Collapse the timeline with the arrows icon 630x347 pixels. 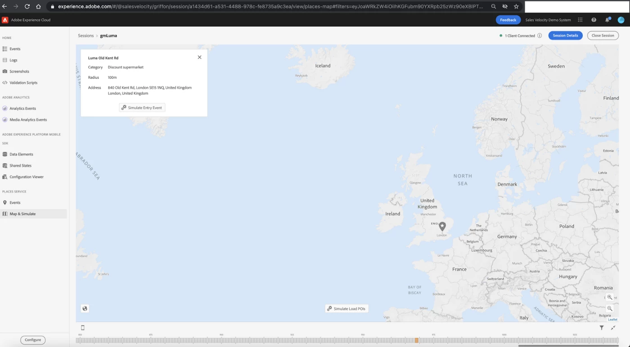coord(613,328)
